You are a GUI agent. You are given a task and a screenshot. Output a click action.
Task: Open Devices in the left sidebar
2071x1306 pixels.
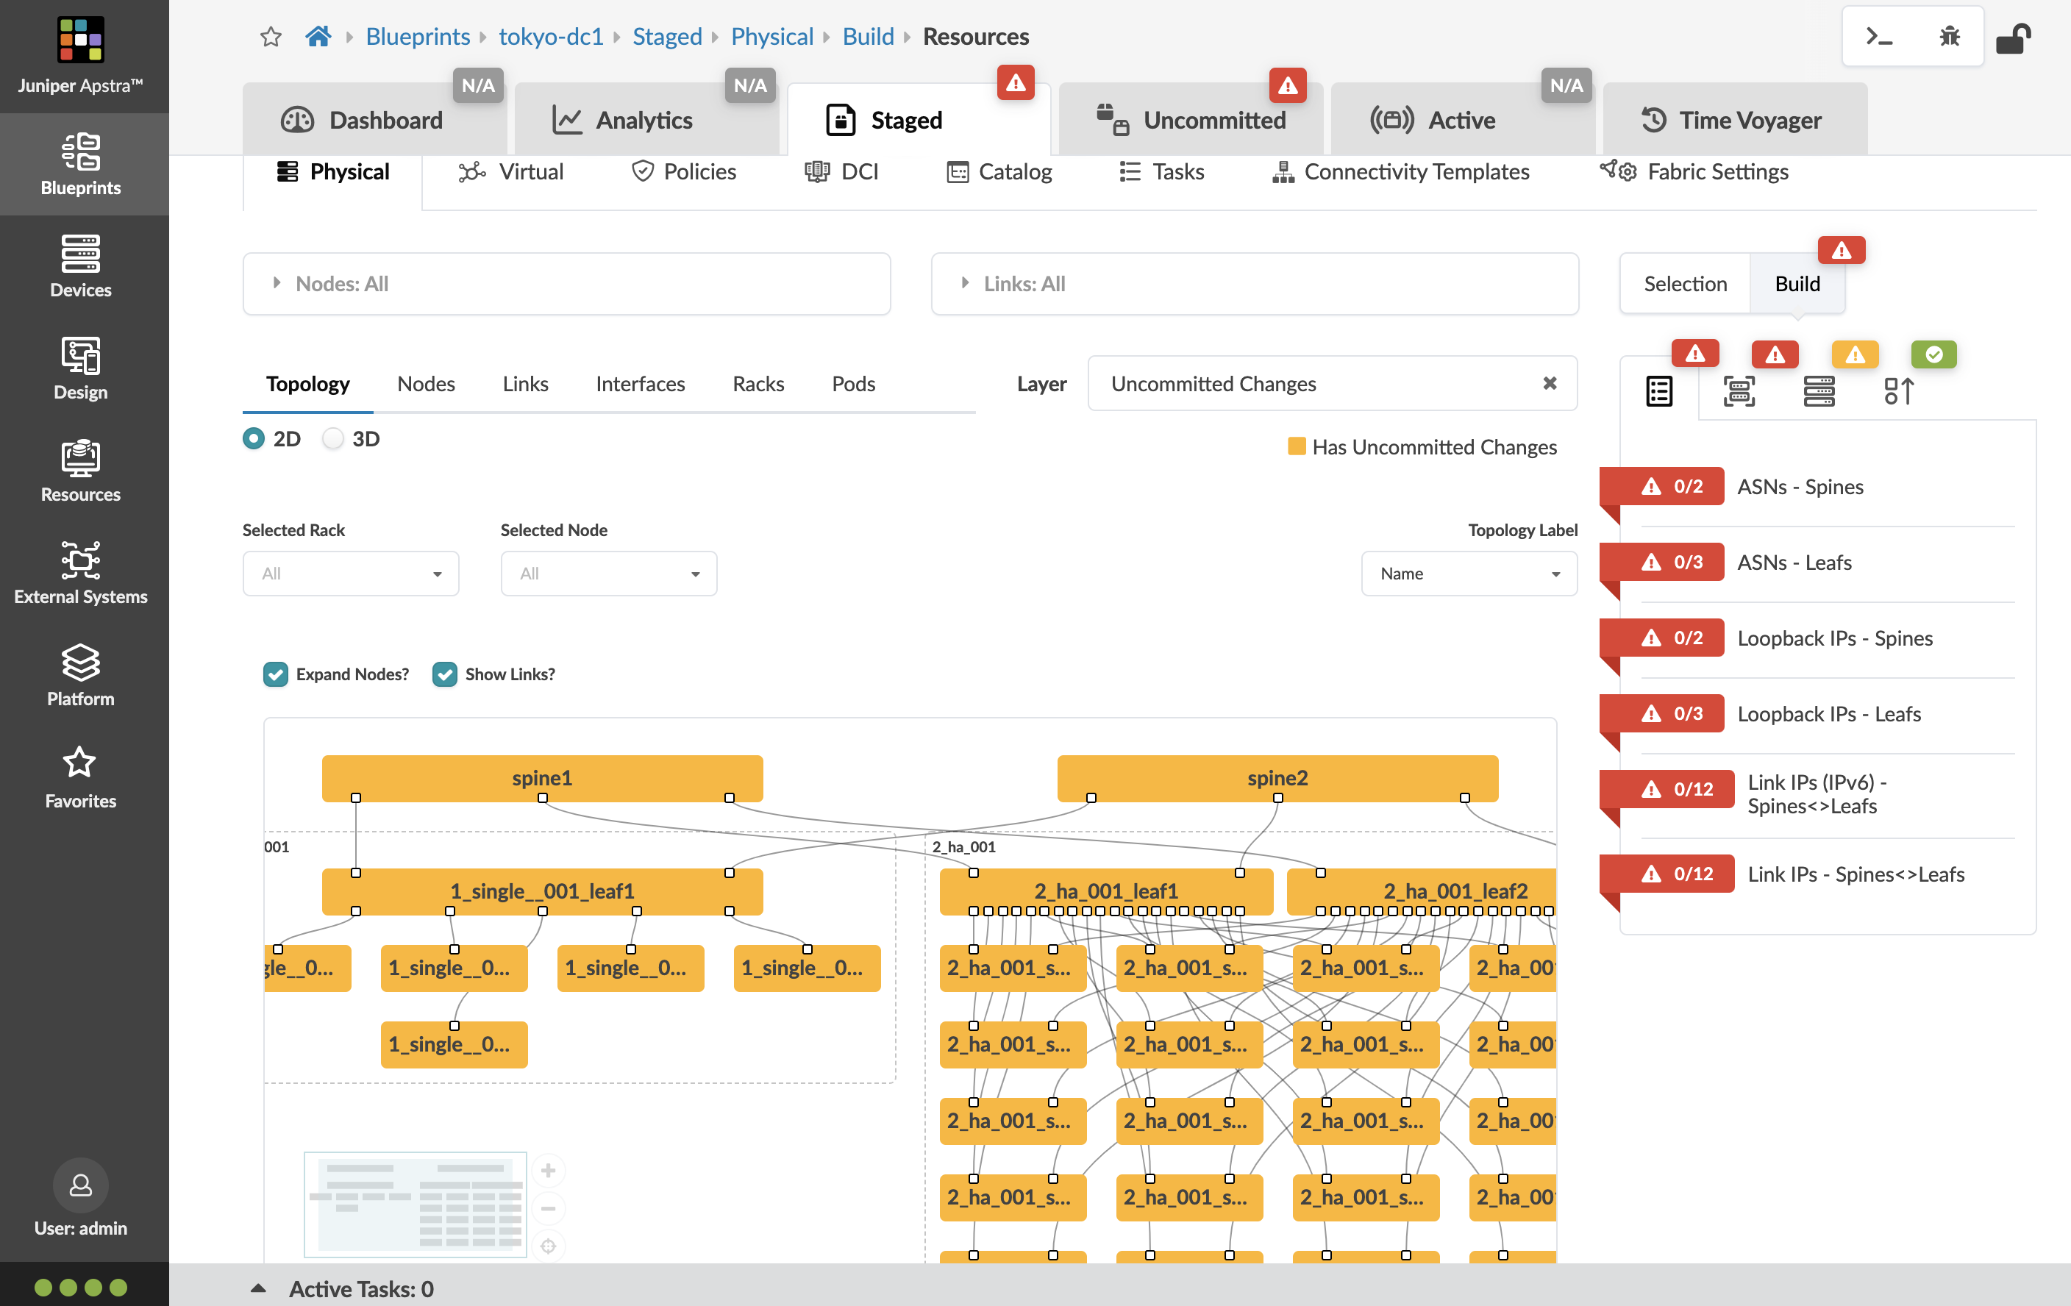pyautogui.click(x=80, y=265)
